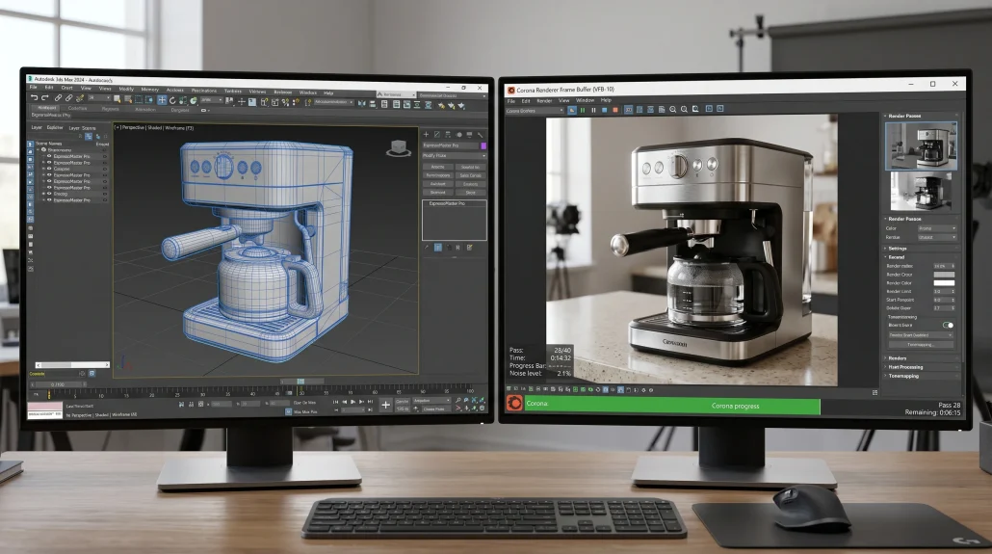Select the highlighted render pass thumbnail

pyautogui.click(x=921, y=145)
